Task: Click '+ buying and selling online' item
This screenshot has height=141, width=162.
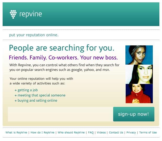Action: (36, 101)
